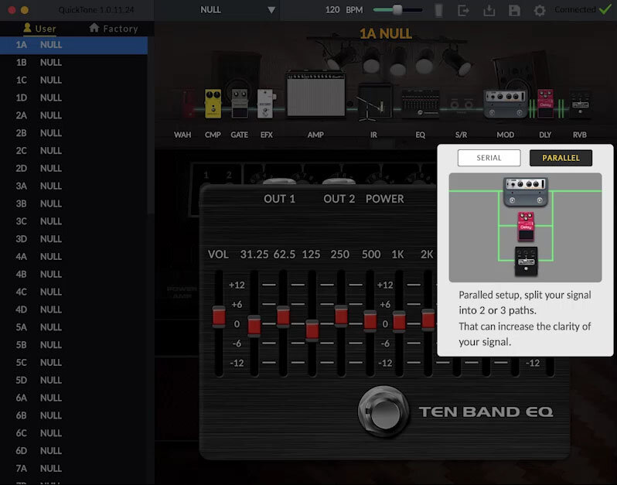The width and height of the screenshot is (617, 485).
Task: Click the VOL fader on the EQ
Action: coord(219,316)
